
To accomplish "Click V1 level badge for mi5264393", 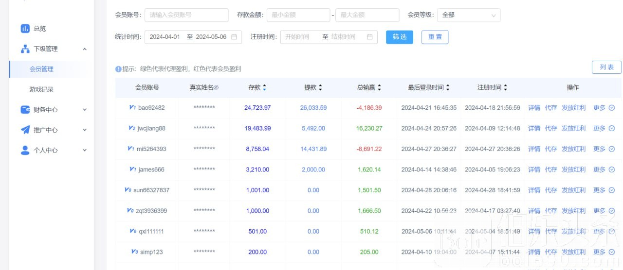I will tap(130, 149).
